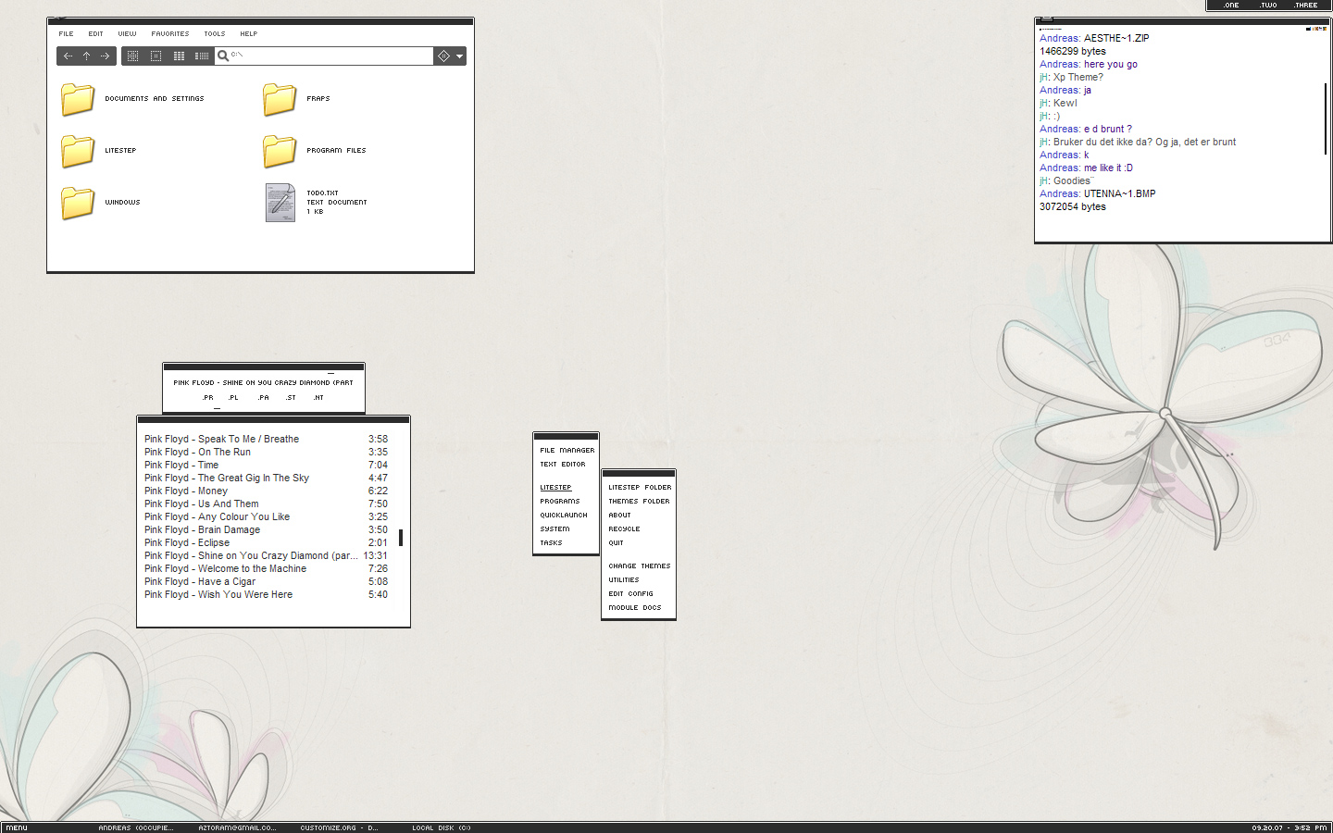Screen dimensions: 1333x833
Task: Switch to details view icon
Action: pyautogui.click(x=202, y=56)
